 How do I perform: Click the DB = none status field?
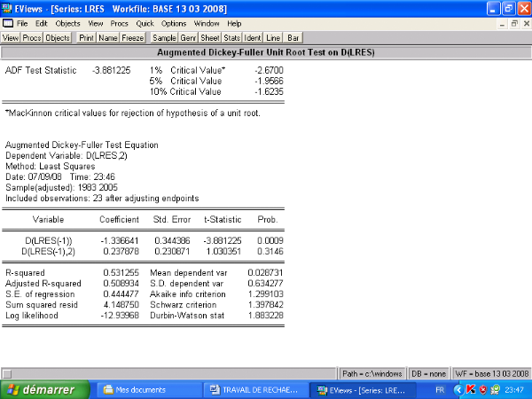point(428,374)
